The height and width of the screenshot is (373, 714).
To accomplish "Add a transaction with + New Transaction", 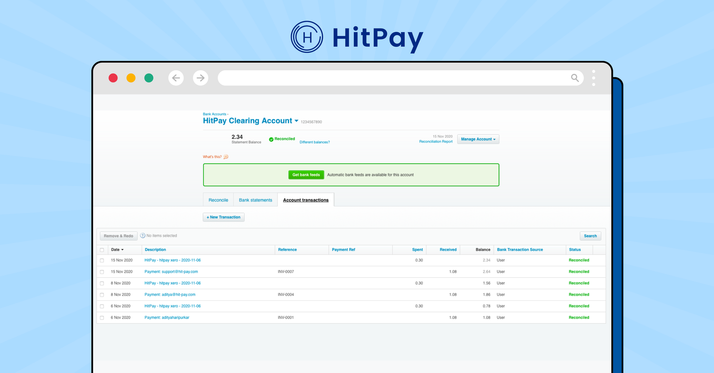I will 223,217.
